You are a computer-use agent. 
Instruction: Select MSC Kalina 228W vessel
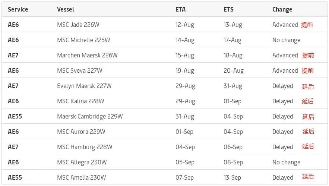(x=80, y=101)
